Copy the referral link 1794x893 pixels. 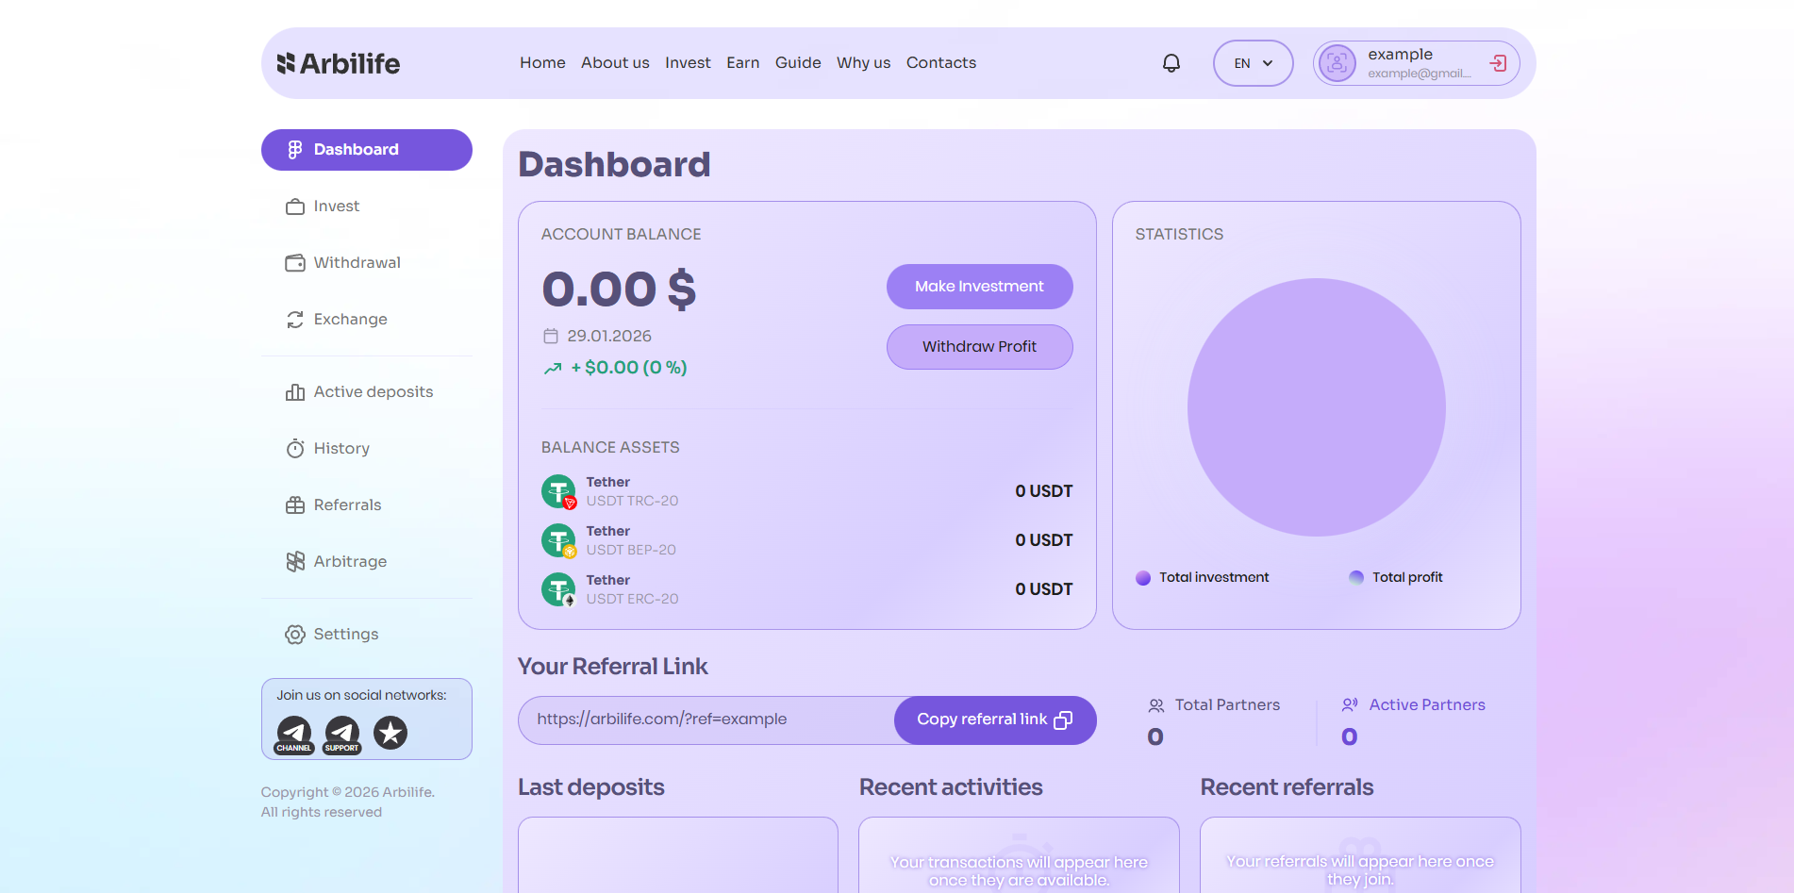[994, 719]
